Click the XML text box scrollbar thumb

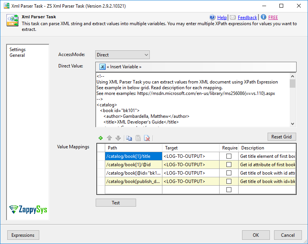(x=292, y=83)
